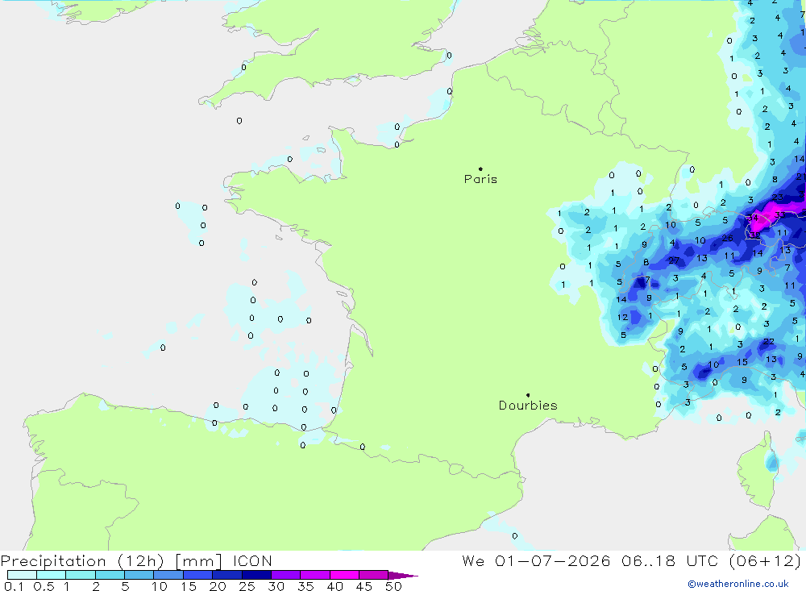
Task: Click the precipitation value 34 on map
Action: [x=753, y=218]
